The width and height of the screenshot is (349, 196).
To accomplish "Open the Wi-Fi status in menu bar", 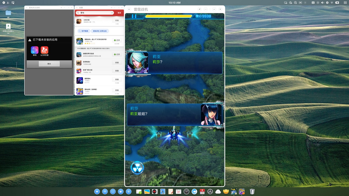I will click(x=332, y=3).
